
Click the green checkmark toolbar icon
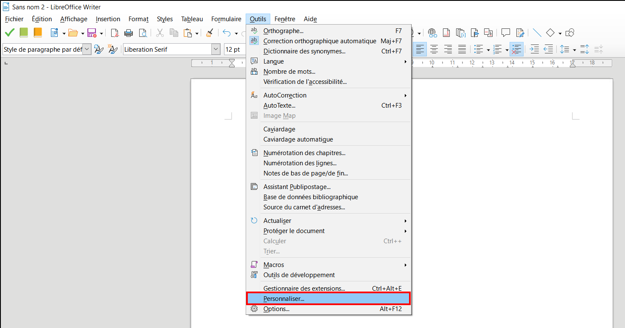[9, 33]
